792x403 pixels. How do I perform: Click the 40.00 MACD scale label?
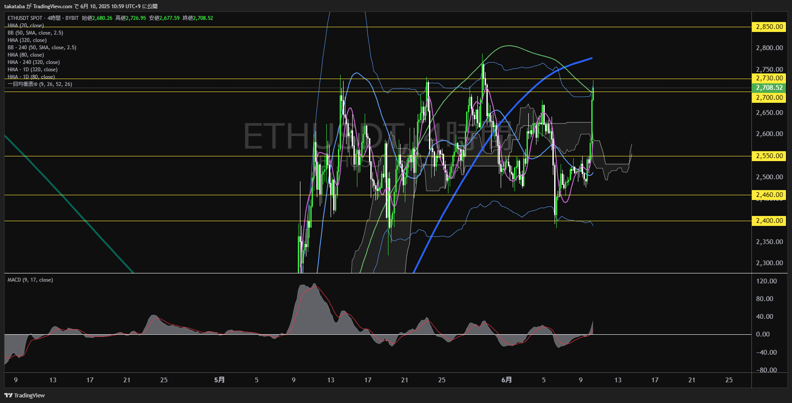765,317
